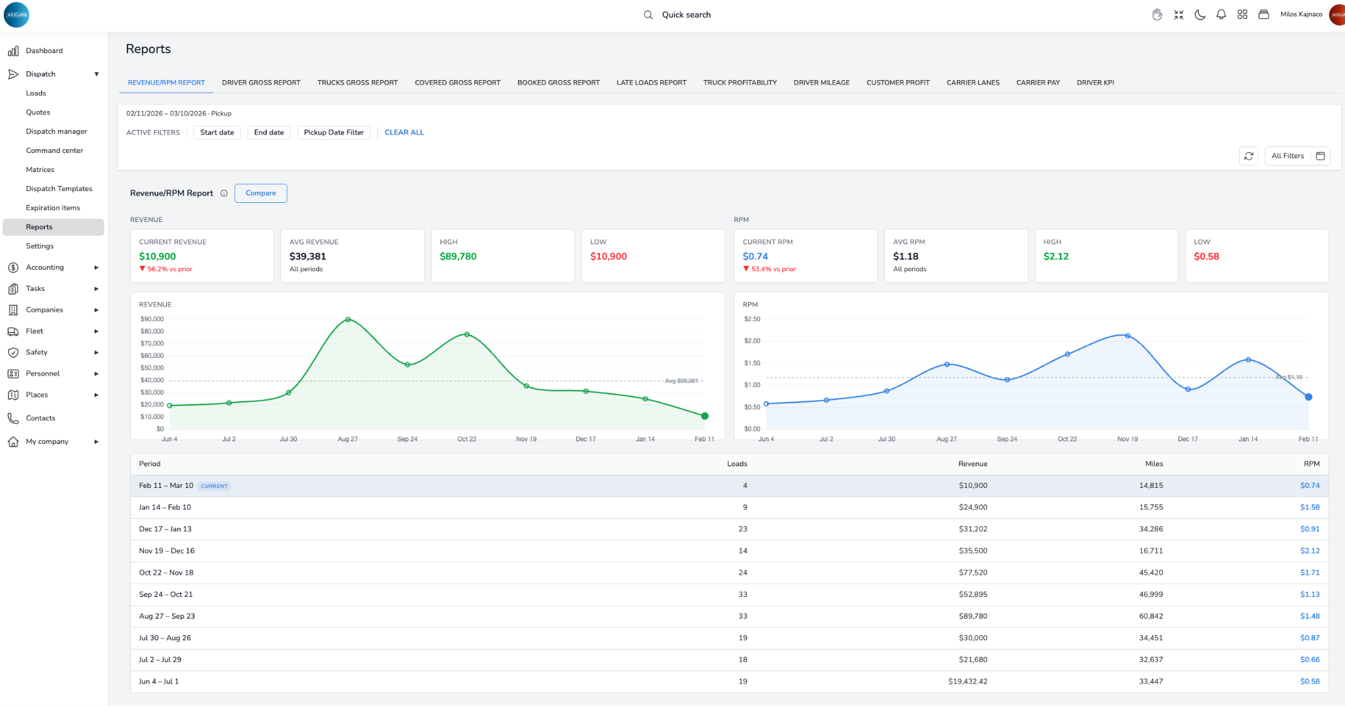
Task: Select the Nov 19 – Dec 16 table row
Action: [x=729, y=551]
